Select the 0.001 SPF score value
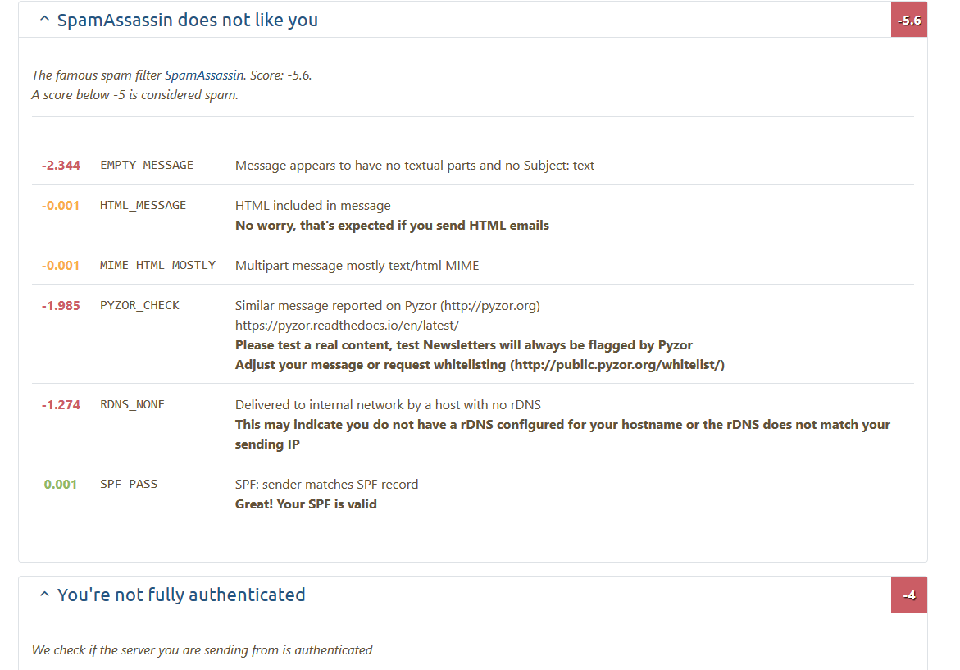The width and height of the screenshot is (960, 670). [x=61, y=485]
